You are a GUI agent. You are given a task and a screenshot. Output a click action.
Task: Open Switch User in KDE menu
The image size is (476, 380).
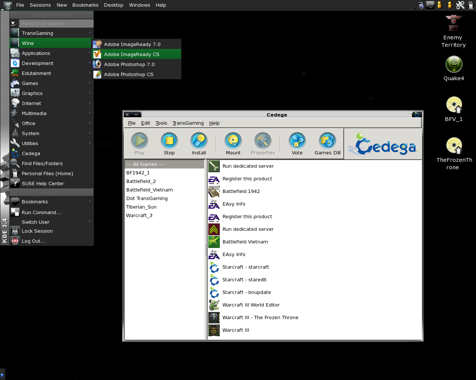pyautogui.click(x=51, y=222)
